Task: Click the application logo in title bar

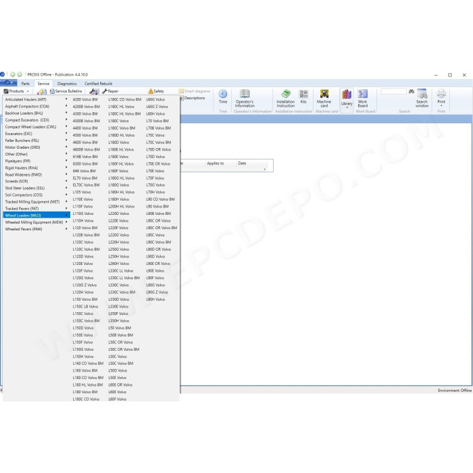Action: [3, 74]
